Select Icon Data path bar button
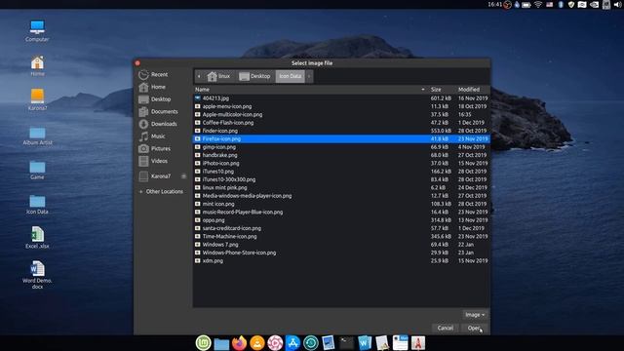 [291, 76]
